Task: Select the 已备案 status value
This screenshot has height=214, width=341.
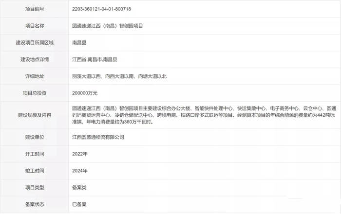Action: point(79,204)
